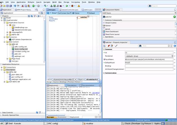This screenshot has height=125, width=177.
Task: Click the Reports link in design view
Action: coord(52,21)
